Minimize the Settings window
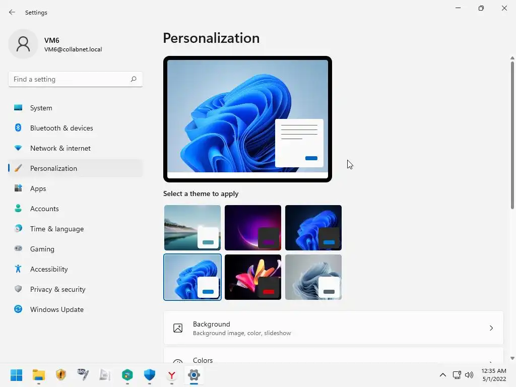This screenshot has height=387, width=516. click(x=458, y=8)
